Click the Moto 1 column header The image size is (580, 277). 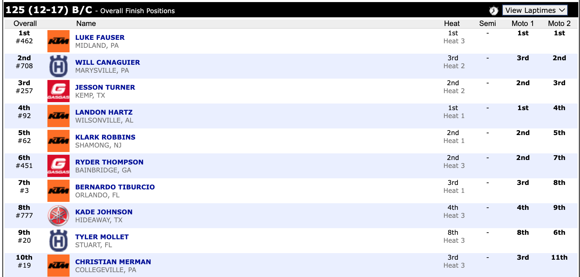(x=523, y=24)
